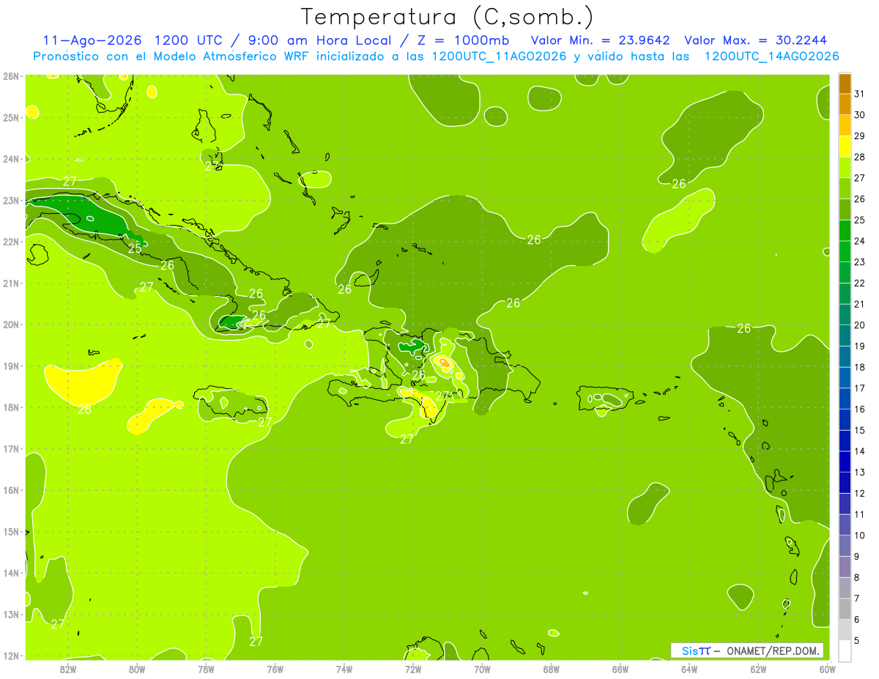Click the title 'Temperatura (C,somb.)'
This screenshot has width=879, height=679.
coord(448,17)
